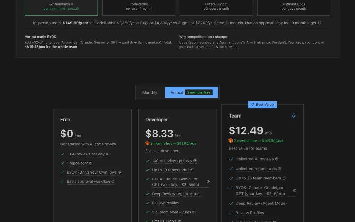This screenshot has height=222, width=355.
Task: Select the Cursor Bugbot comparison card
Action: (216, 7)
